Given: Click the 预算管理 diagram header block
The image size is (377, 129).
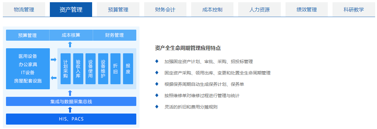Looking at the screenshot, I should tap(28, 35).
